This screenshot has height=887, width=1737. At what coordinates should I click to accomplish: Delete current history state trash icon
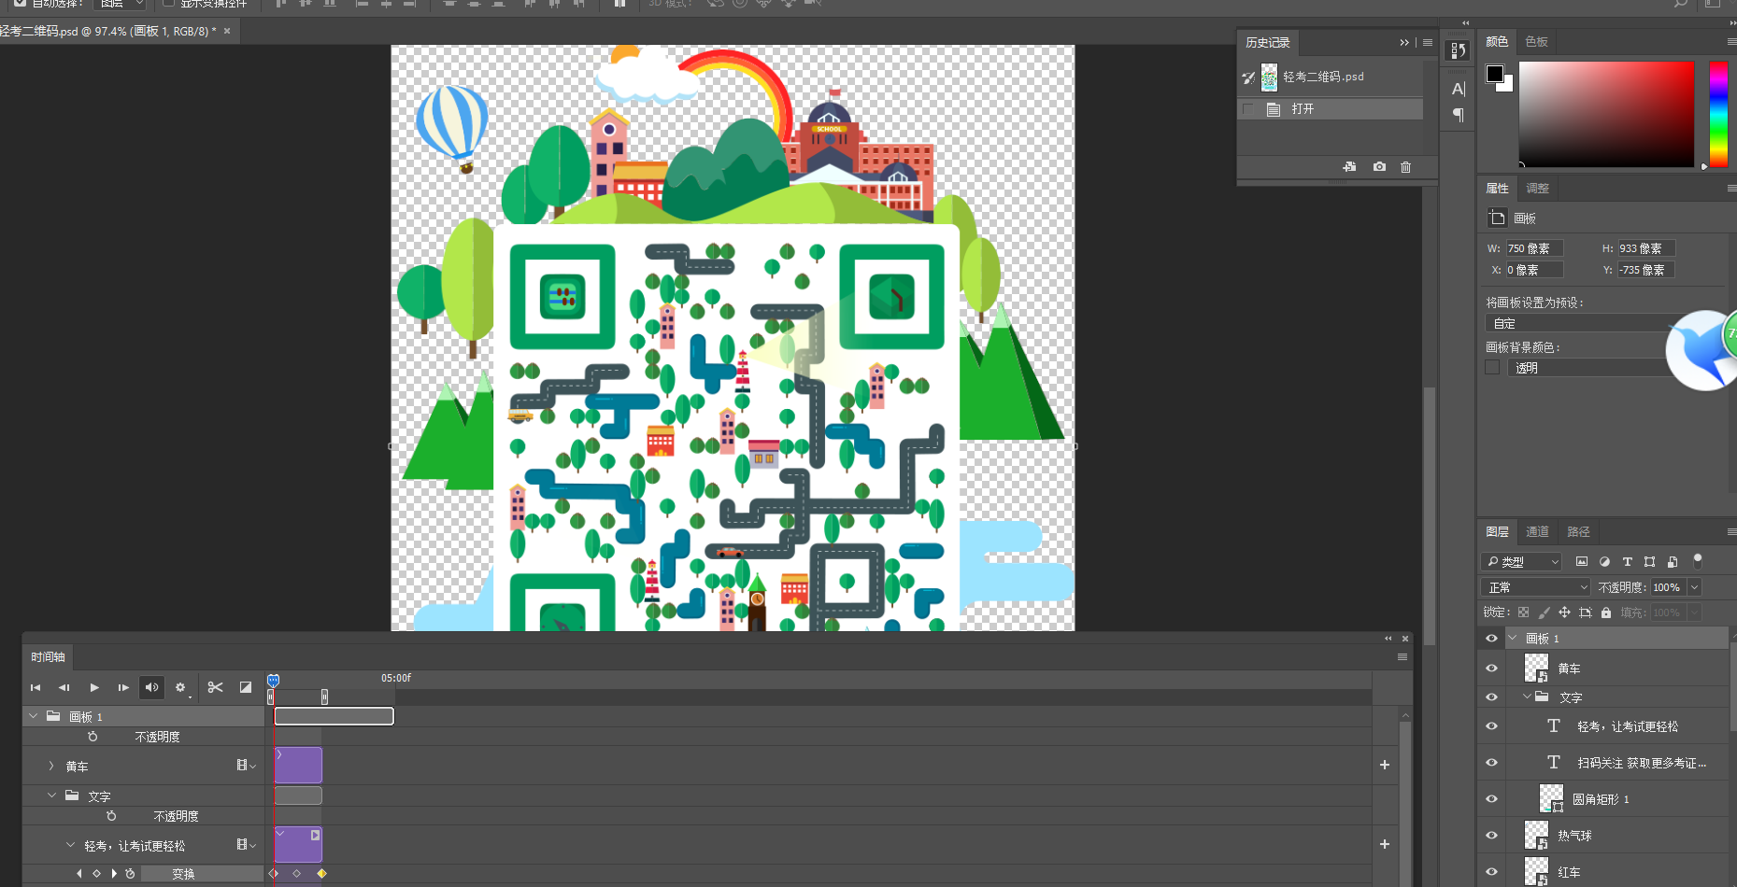[x=1405, y=166]
